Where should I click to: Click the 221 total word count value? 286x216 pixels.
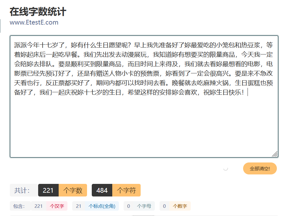[48, 190]
